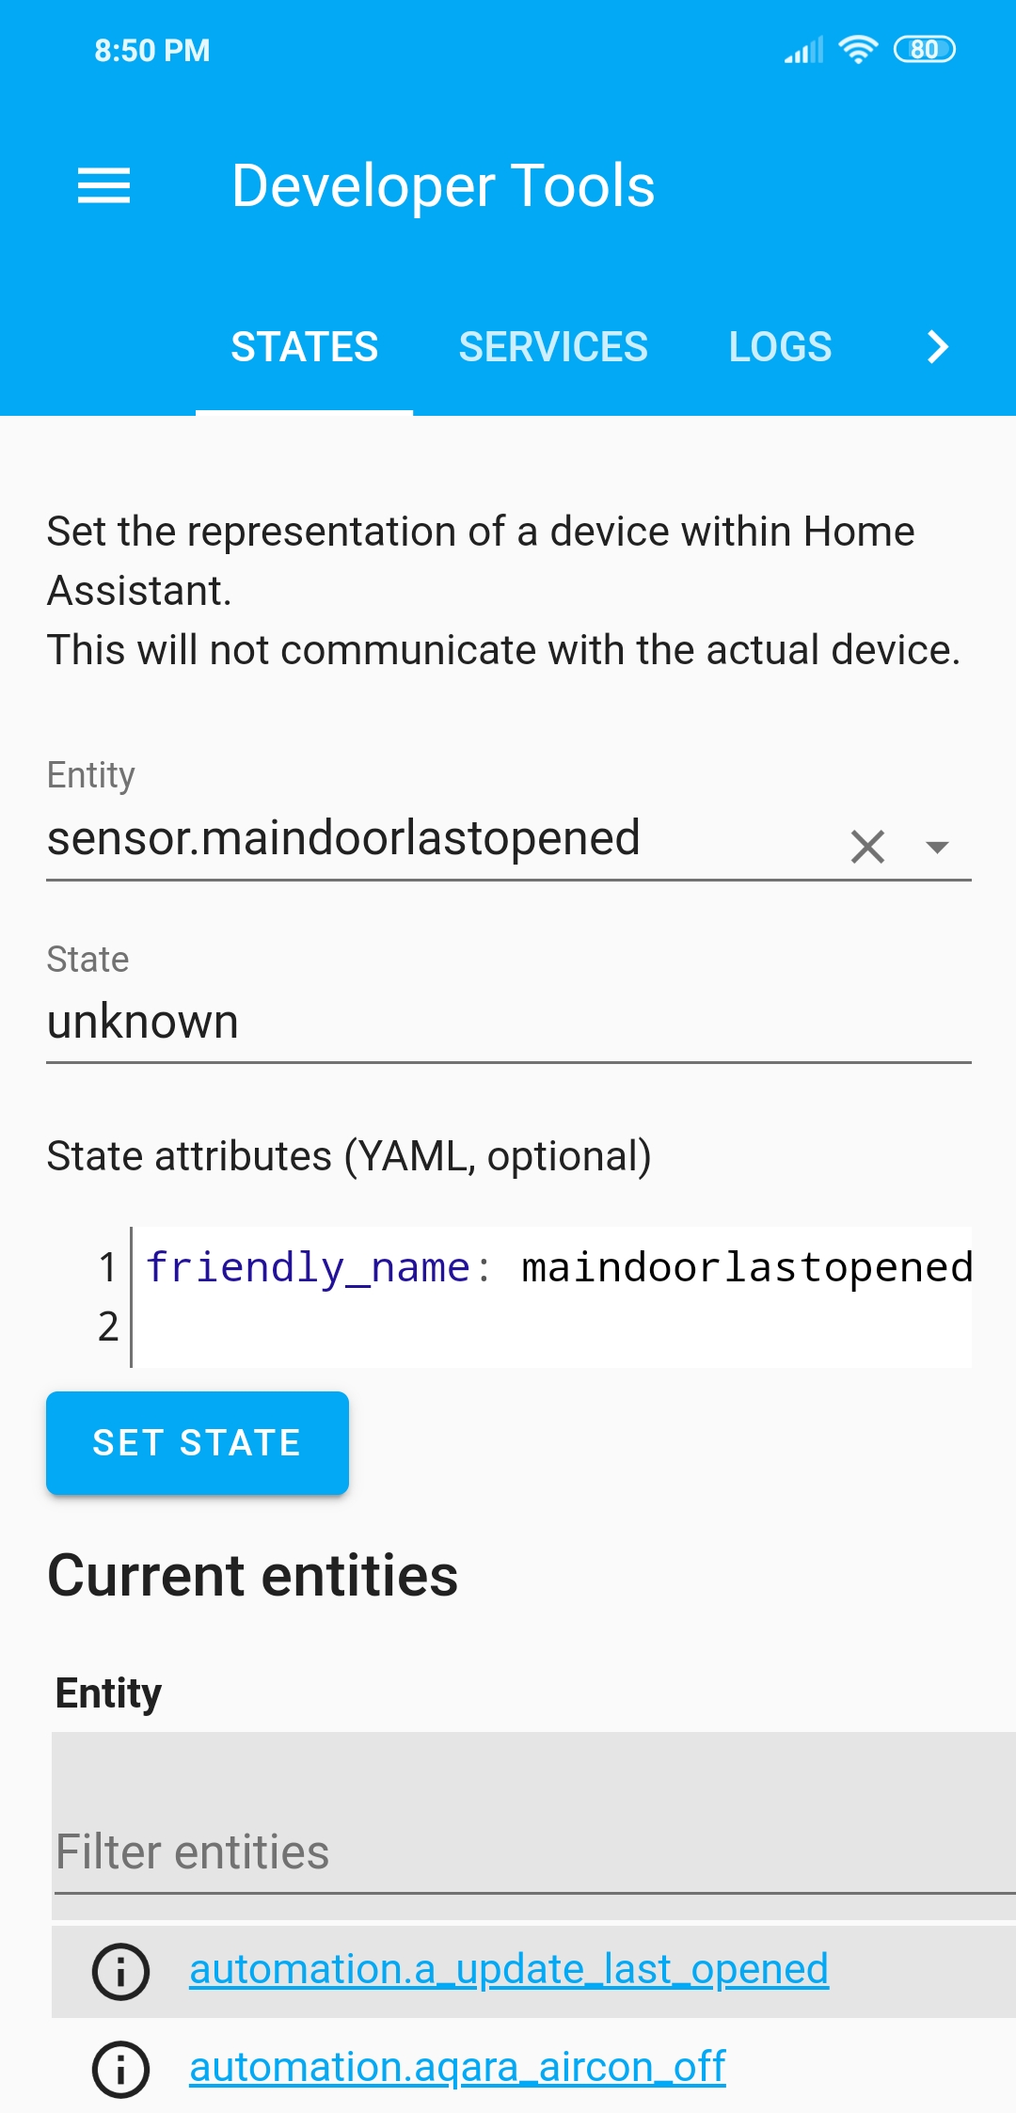Switch to the SERVICES tab

[x=553, y=346]
